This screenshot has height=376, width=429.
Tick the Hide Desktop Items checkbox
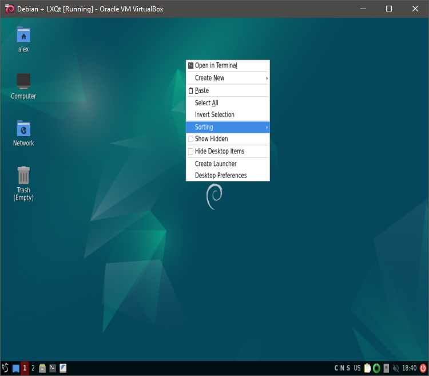[190, 151]
